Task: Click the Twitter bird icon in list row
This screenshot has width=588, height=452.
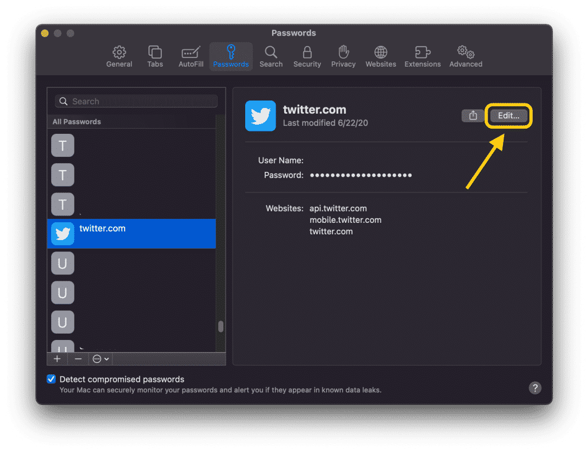Action: click(63, 233)
